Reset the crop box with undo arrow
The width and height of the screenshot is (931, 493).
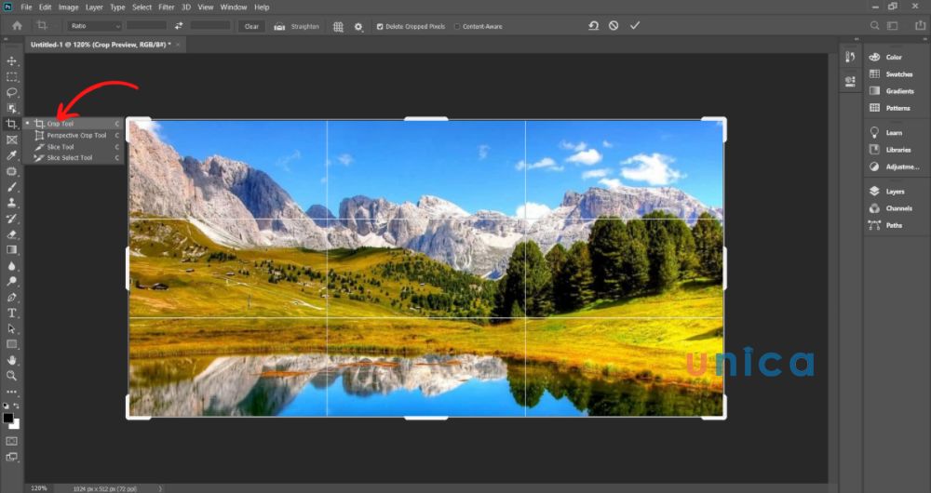pyautogui.click(x=593, y=25)
